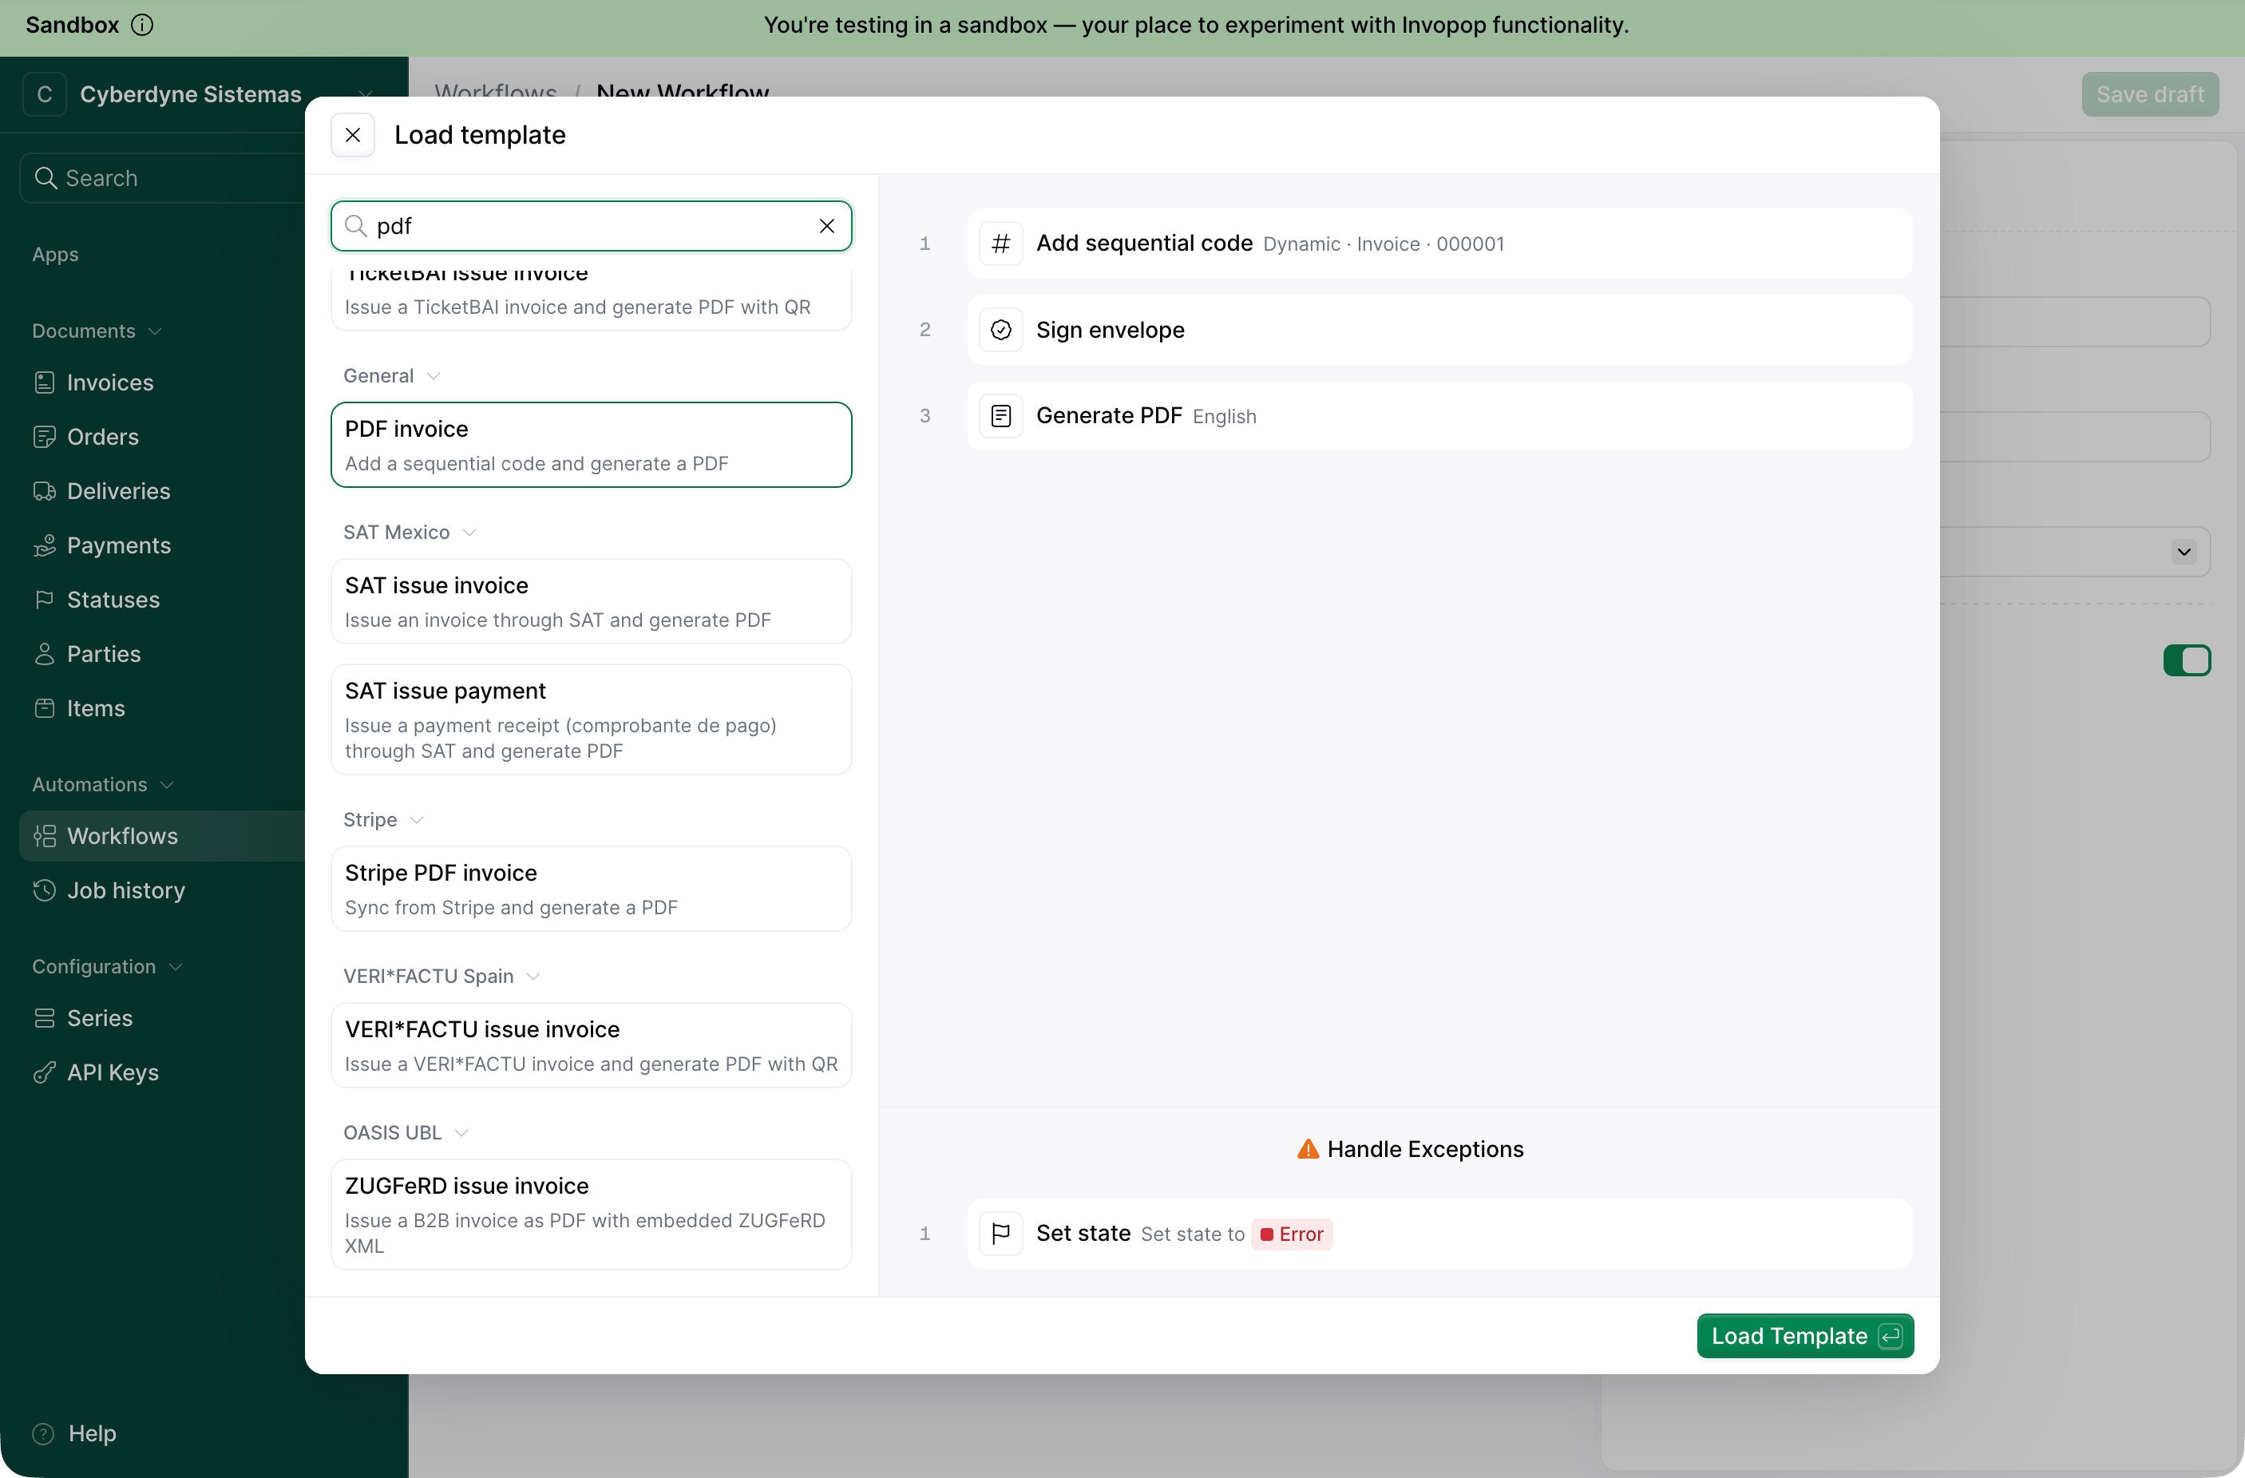Click the Statuses flag icon
Viewport: 2245px width, 1478px height.
click(45, 600)
